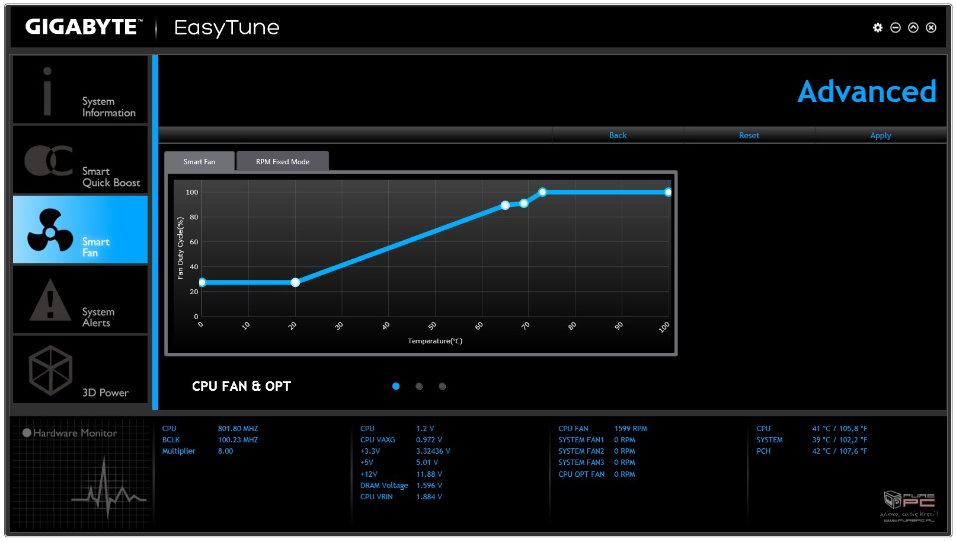Click the SYSTEM FAN3 label
This screenshot has height=542, width=956.
click(x=581, y=462)
